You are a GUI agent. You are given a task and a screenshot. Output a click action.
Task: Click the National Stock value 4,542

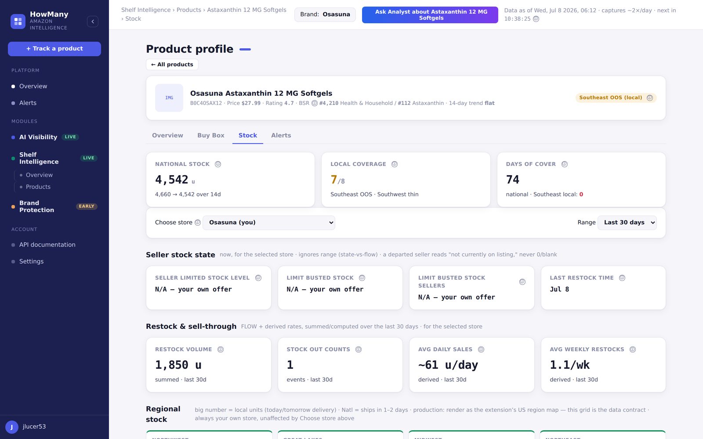pyautogui.click(x=172, y=180)
